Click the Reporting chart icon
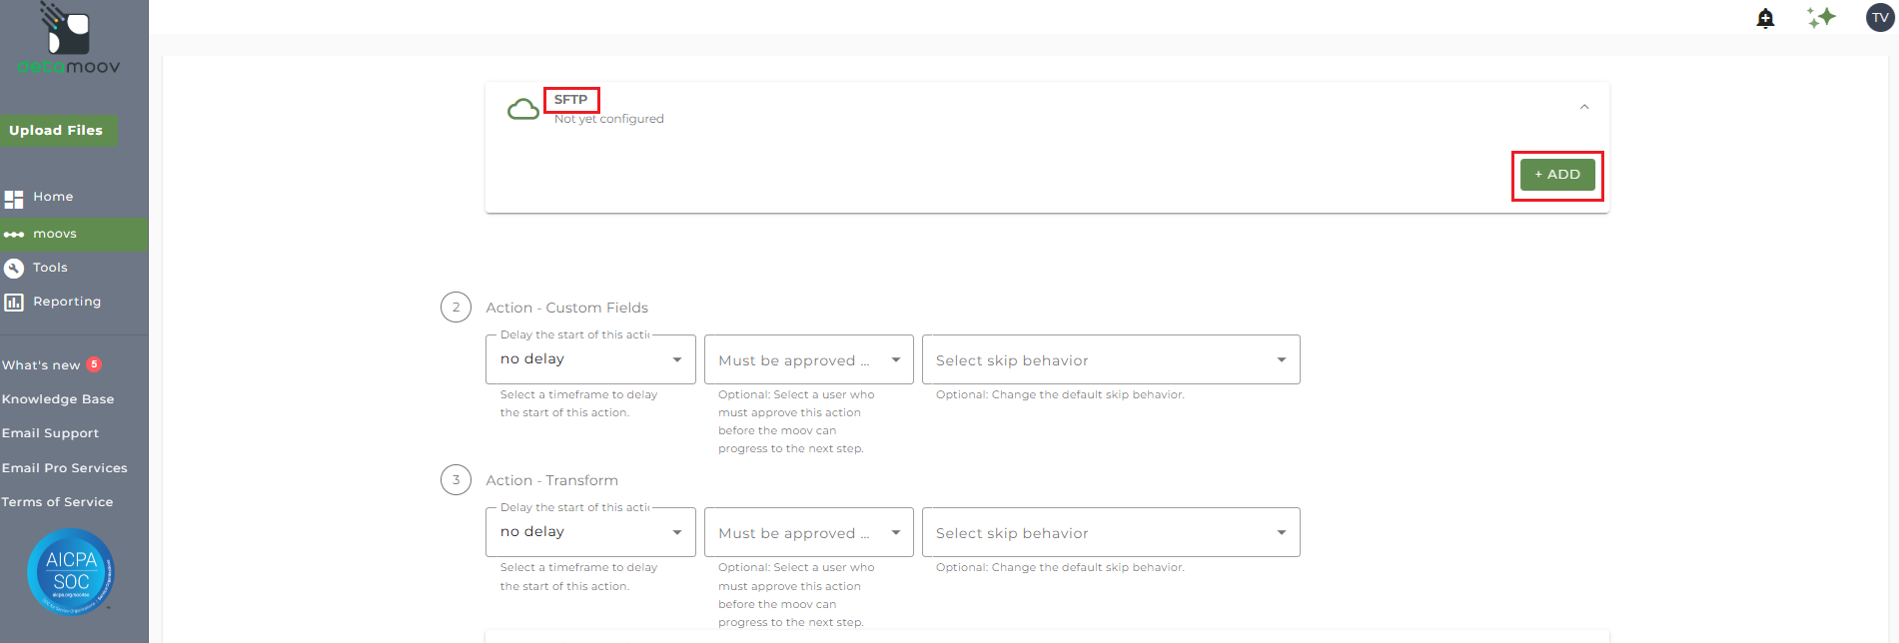 (x=14, y=302)
